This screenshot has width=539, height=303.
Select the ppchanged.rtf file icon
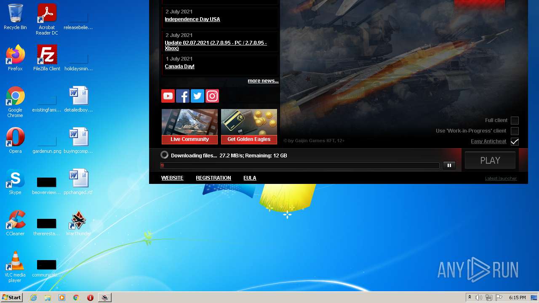click(78, 182)
